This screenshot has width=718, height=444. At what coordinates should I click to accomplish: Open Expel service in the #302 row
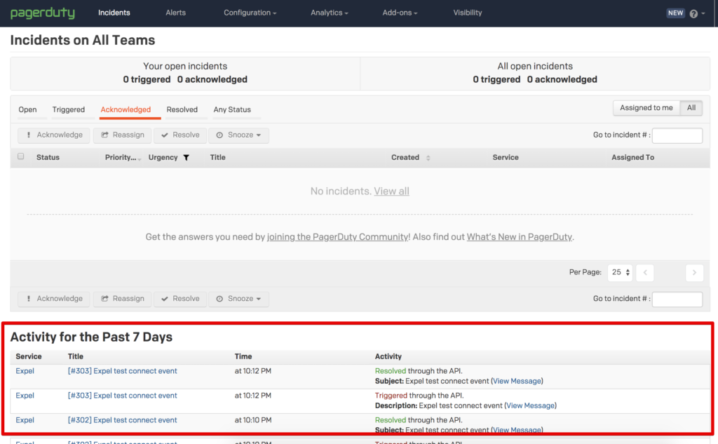(x=25, y=420)
